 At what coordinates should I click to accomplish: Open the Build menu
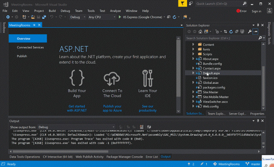pos(52,11)
